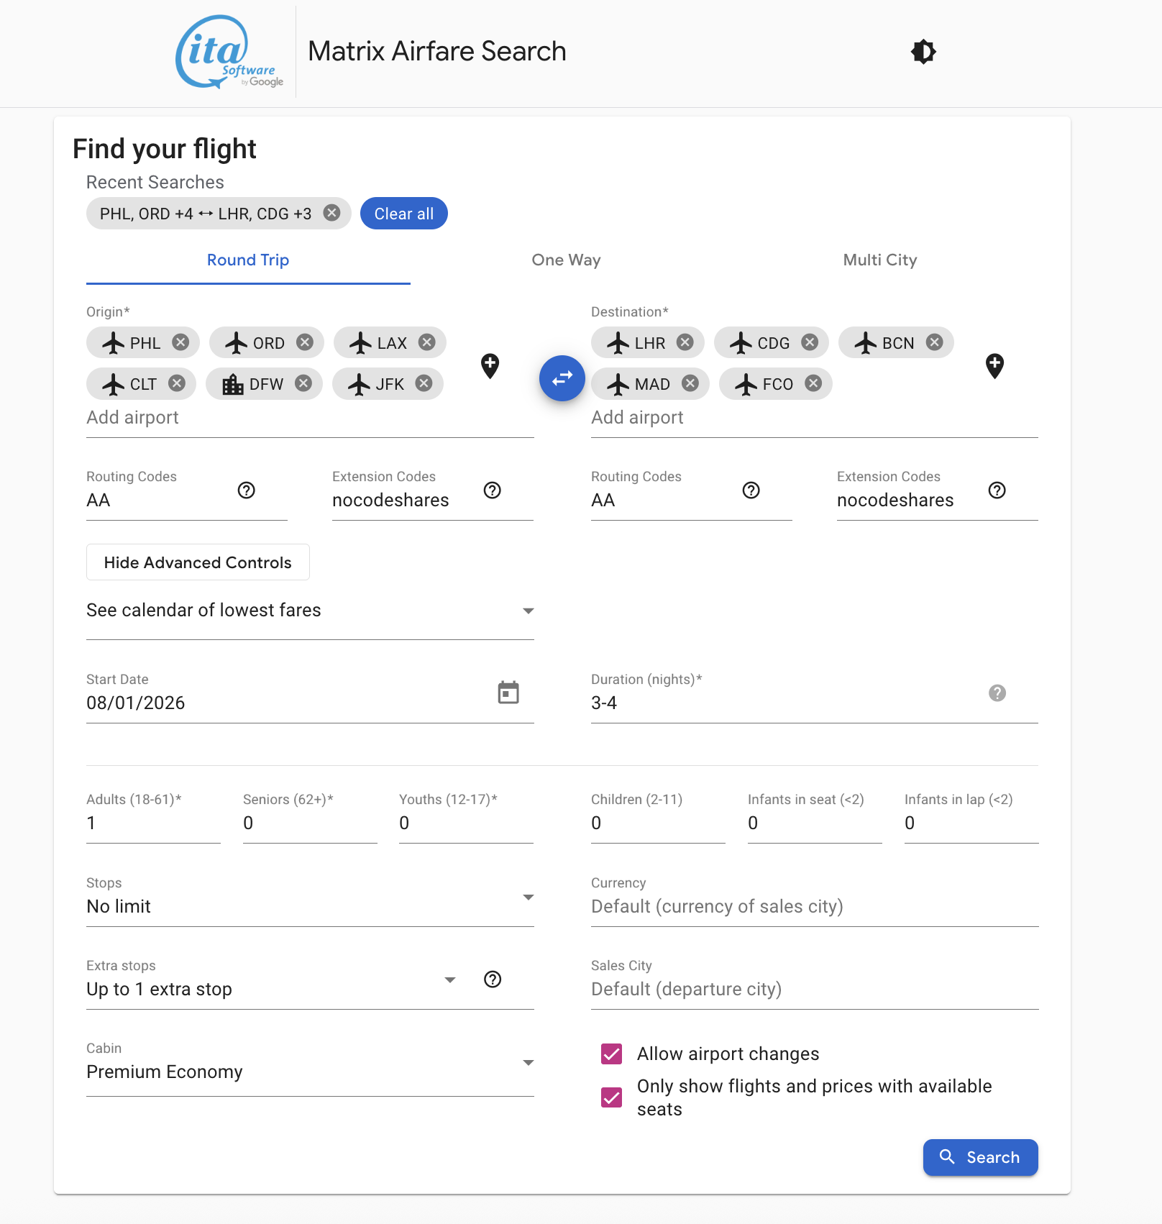Click the Matrix Airfare Search title
The height and width of the screenshot is (1224, 1162).
tap(437, 52)
